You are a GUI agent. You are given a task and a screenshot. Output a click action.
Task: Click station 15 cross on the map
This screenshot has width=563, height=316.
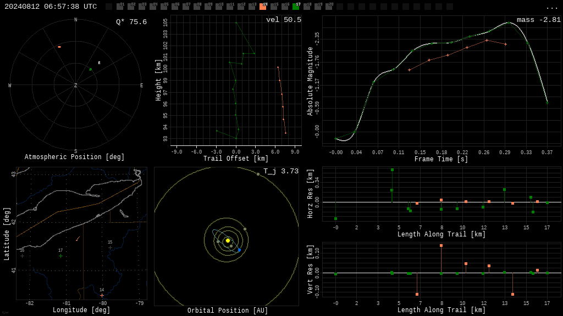(110, 247)
